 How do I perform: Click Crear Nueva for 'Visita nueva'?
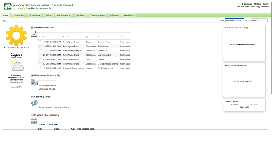click(125, 51)
